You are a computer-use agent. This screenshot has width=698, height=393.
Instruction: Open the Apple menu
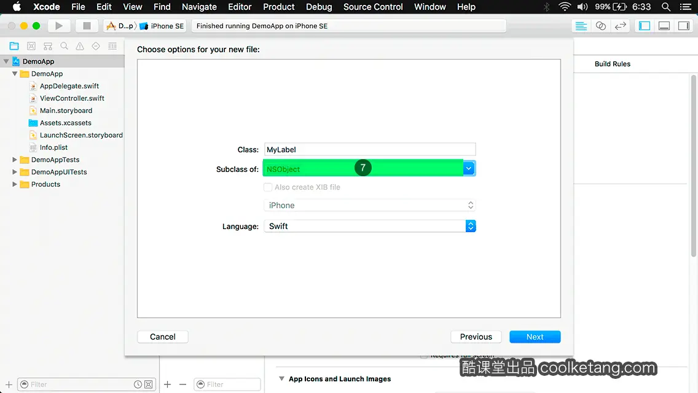[17, 7]
